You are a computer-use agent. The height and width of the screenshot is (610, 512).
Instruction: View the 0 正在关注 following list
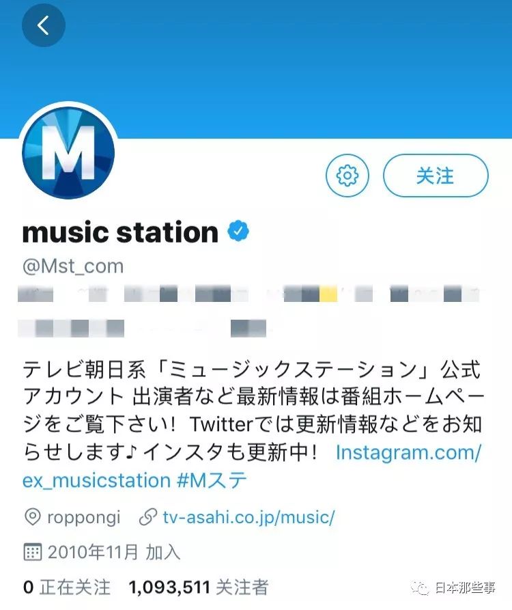pos(67,587)
